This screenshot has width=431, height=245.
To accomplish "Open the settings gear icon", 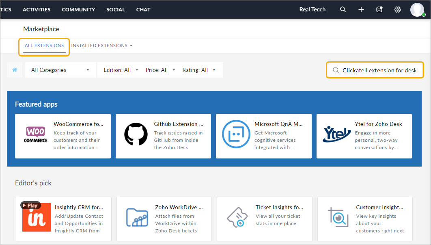I will point(397,10).
